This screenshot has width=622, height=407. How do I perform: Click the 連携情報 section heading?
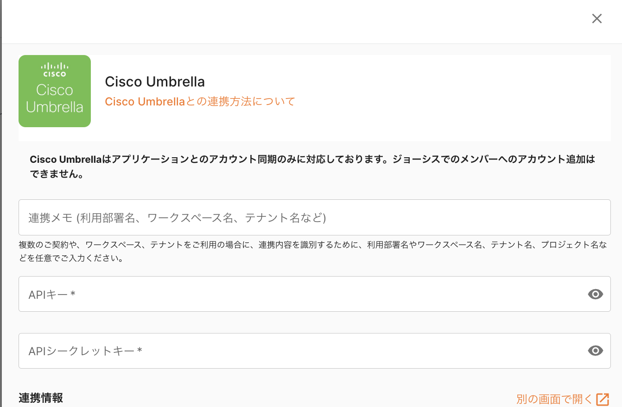tap(41, 398)
